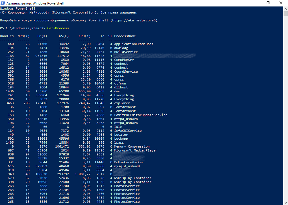Screen dimensions: 288x205
Task: Click the explorer process name
Action: (122, 103)
